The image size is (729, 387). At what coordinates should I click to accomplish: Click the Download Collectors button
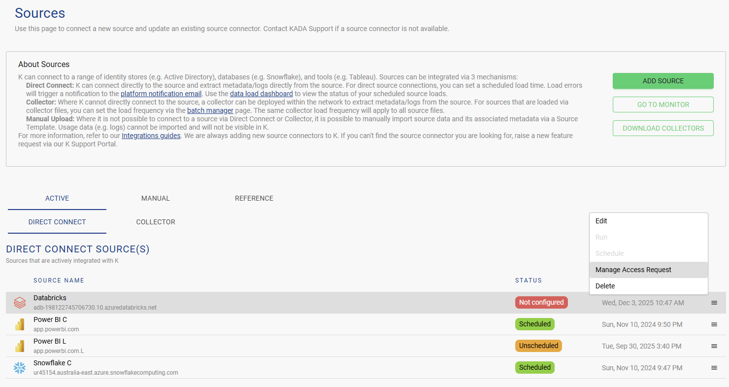(x=663, y=128)
